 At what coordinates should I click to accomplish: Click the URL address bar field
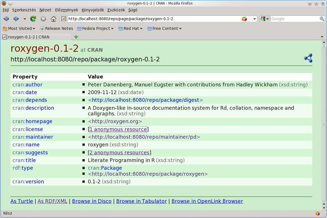pos(154,19)
